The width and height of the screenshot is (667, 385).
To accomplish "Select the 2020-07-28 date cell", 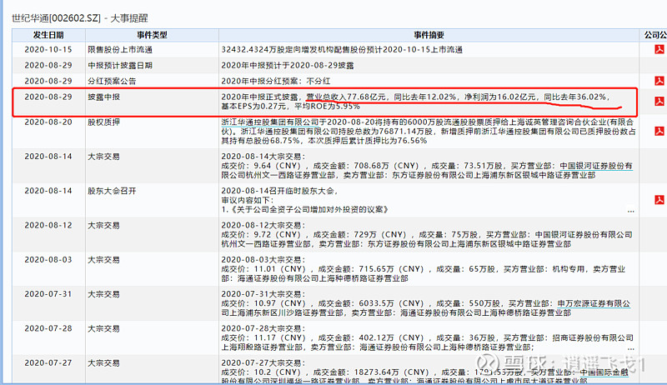I will click(x=48, y=337).
